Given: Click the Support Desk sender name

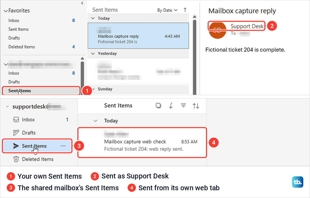Looking at the screenshot, I should pos(247,26).
